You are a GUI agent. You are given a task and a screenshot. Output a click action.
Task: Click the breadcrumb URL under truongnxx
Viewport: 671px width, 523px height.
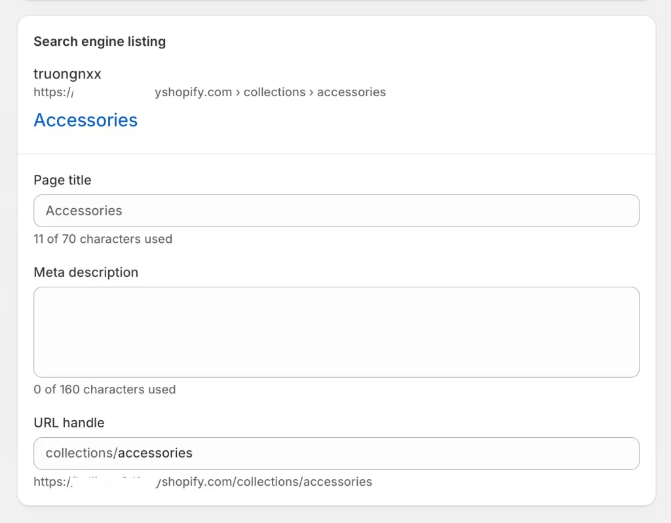pyautogui.click(x=210, y=92)
